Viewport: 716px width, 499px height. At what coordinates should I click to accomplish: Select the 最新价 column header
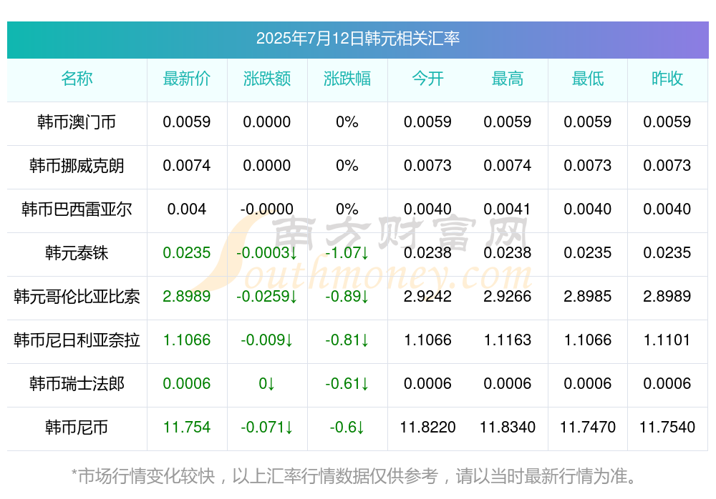[x=187, y=79]
